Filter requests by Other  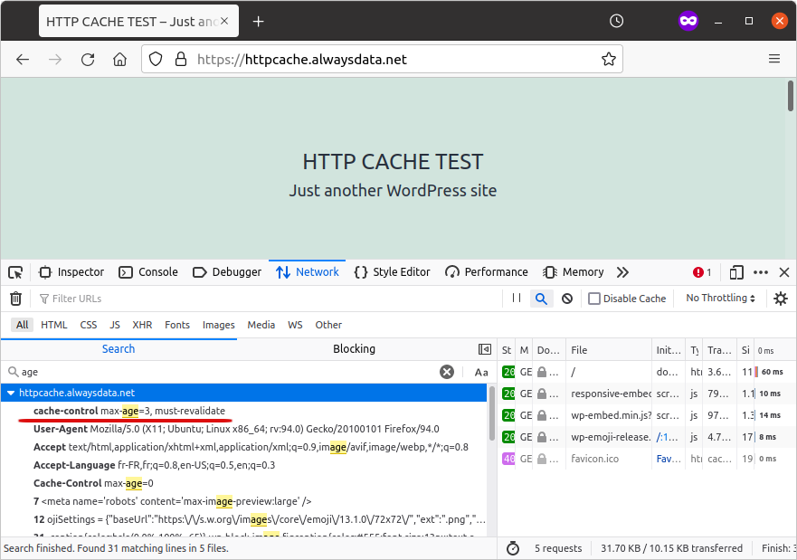tap(328, 325)
